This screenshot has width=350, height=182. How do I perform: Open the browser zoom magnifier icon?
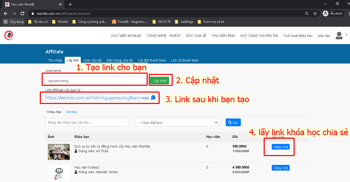click(x=307, y=13)
